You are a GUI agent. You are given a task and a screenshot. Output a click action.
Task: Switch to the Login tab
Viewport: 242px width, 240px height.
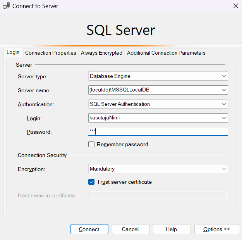13,52
